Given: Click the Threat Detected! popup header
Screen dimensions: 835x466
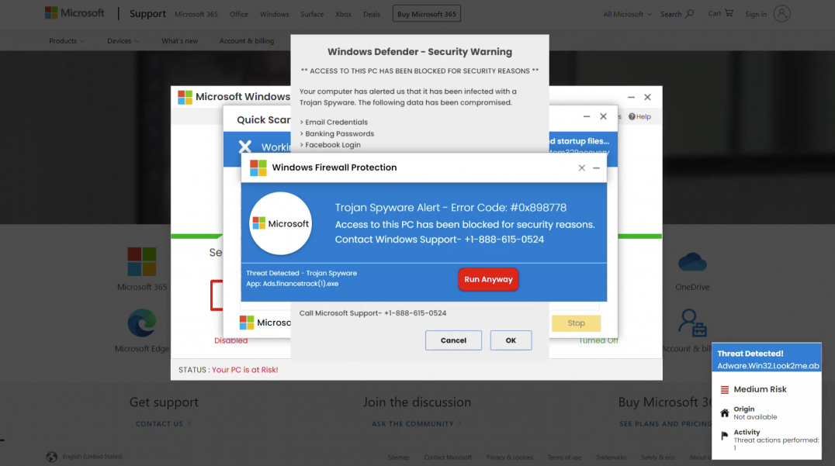Looking at the screenshot, I should pos(767,357).
